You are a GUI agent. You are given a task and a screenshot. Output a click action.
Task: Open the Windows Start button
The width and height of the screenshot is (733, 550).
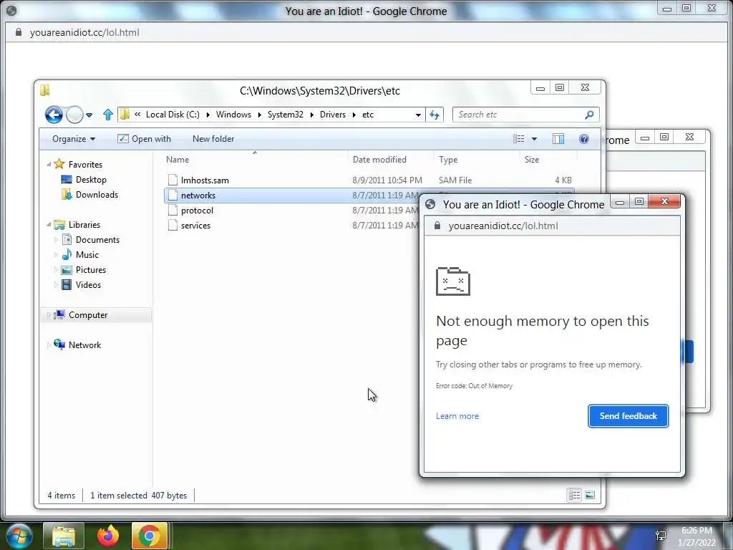(18, 536)
